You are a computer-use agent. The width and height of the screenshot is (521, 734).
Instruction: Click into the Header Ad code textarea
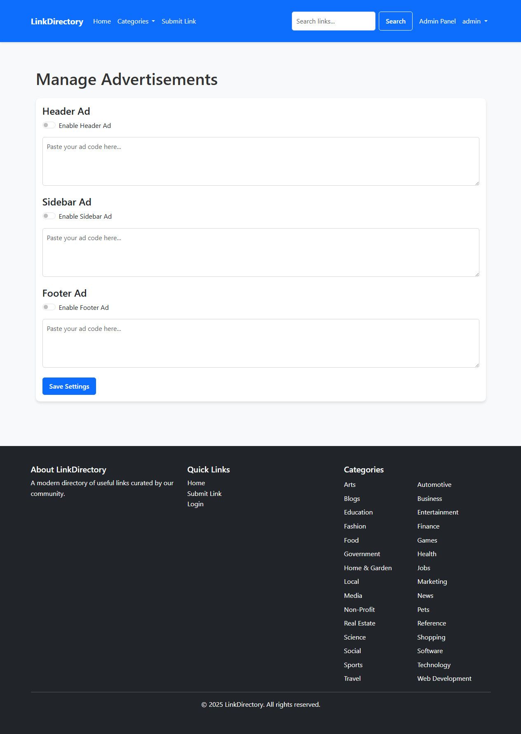260,161
